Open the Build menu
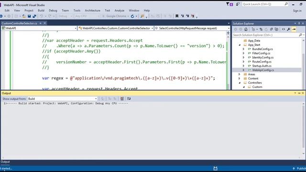 click(41, 11)
